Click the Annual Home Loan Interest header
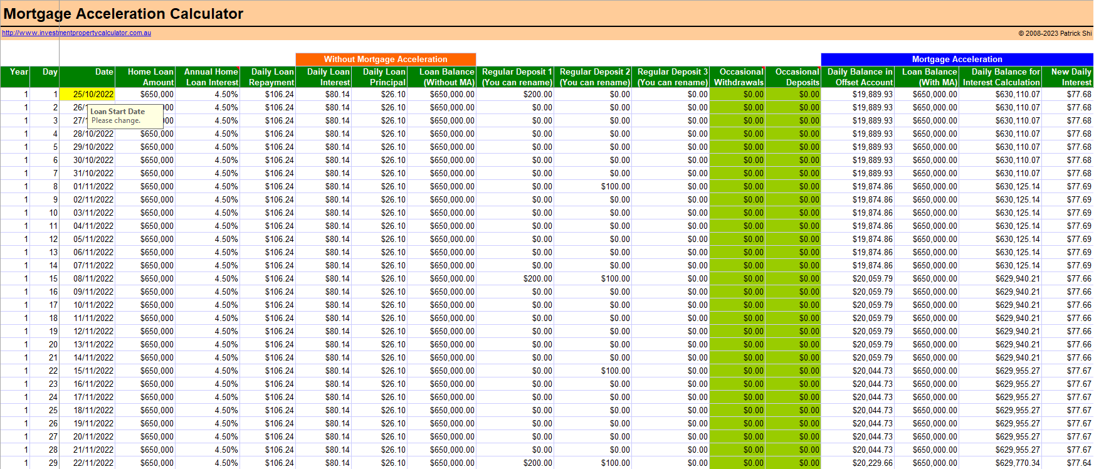The height and width of the screenshot is (469, 1094). coord(208,76)
